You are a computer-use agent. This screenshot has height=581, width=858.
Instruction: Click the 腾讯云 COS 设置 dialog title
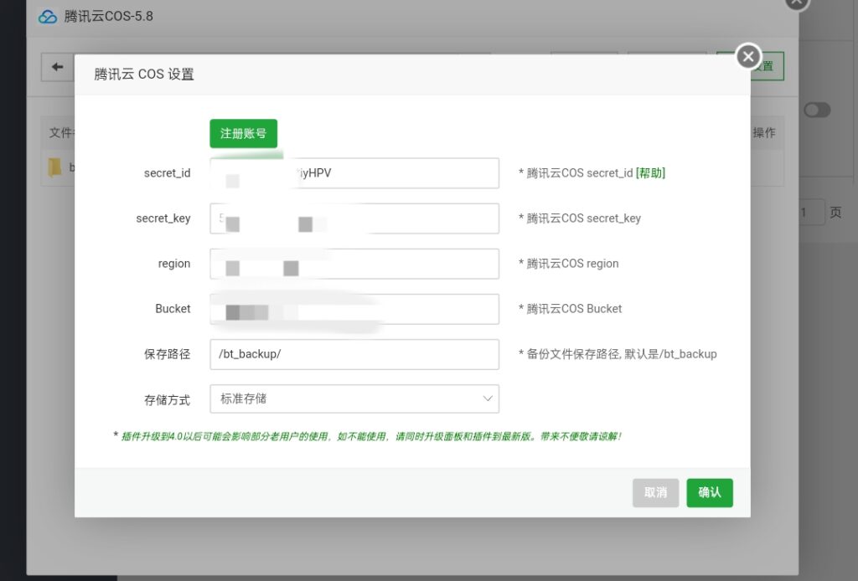tap(144, 75)
